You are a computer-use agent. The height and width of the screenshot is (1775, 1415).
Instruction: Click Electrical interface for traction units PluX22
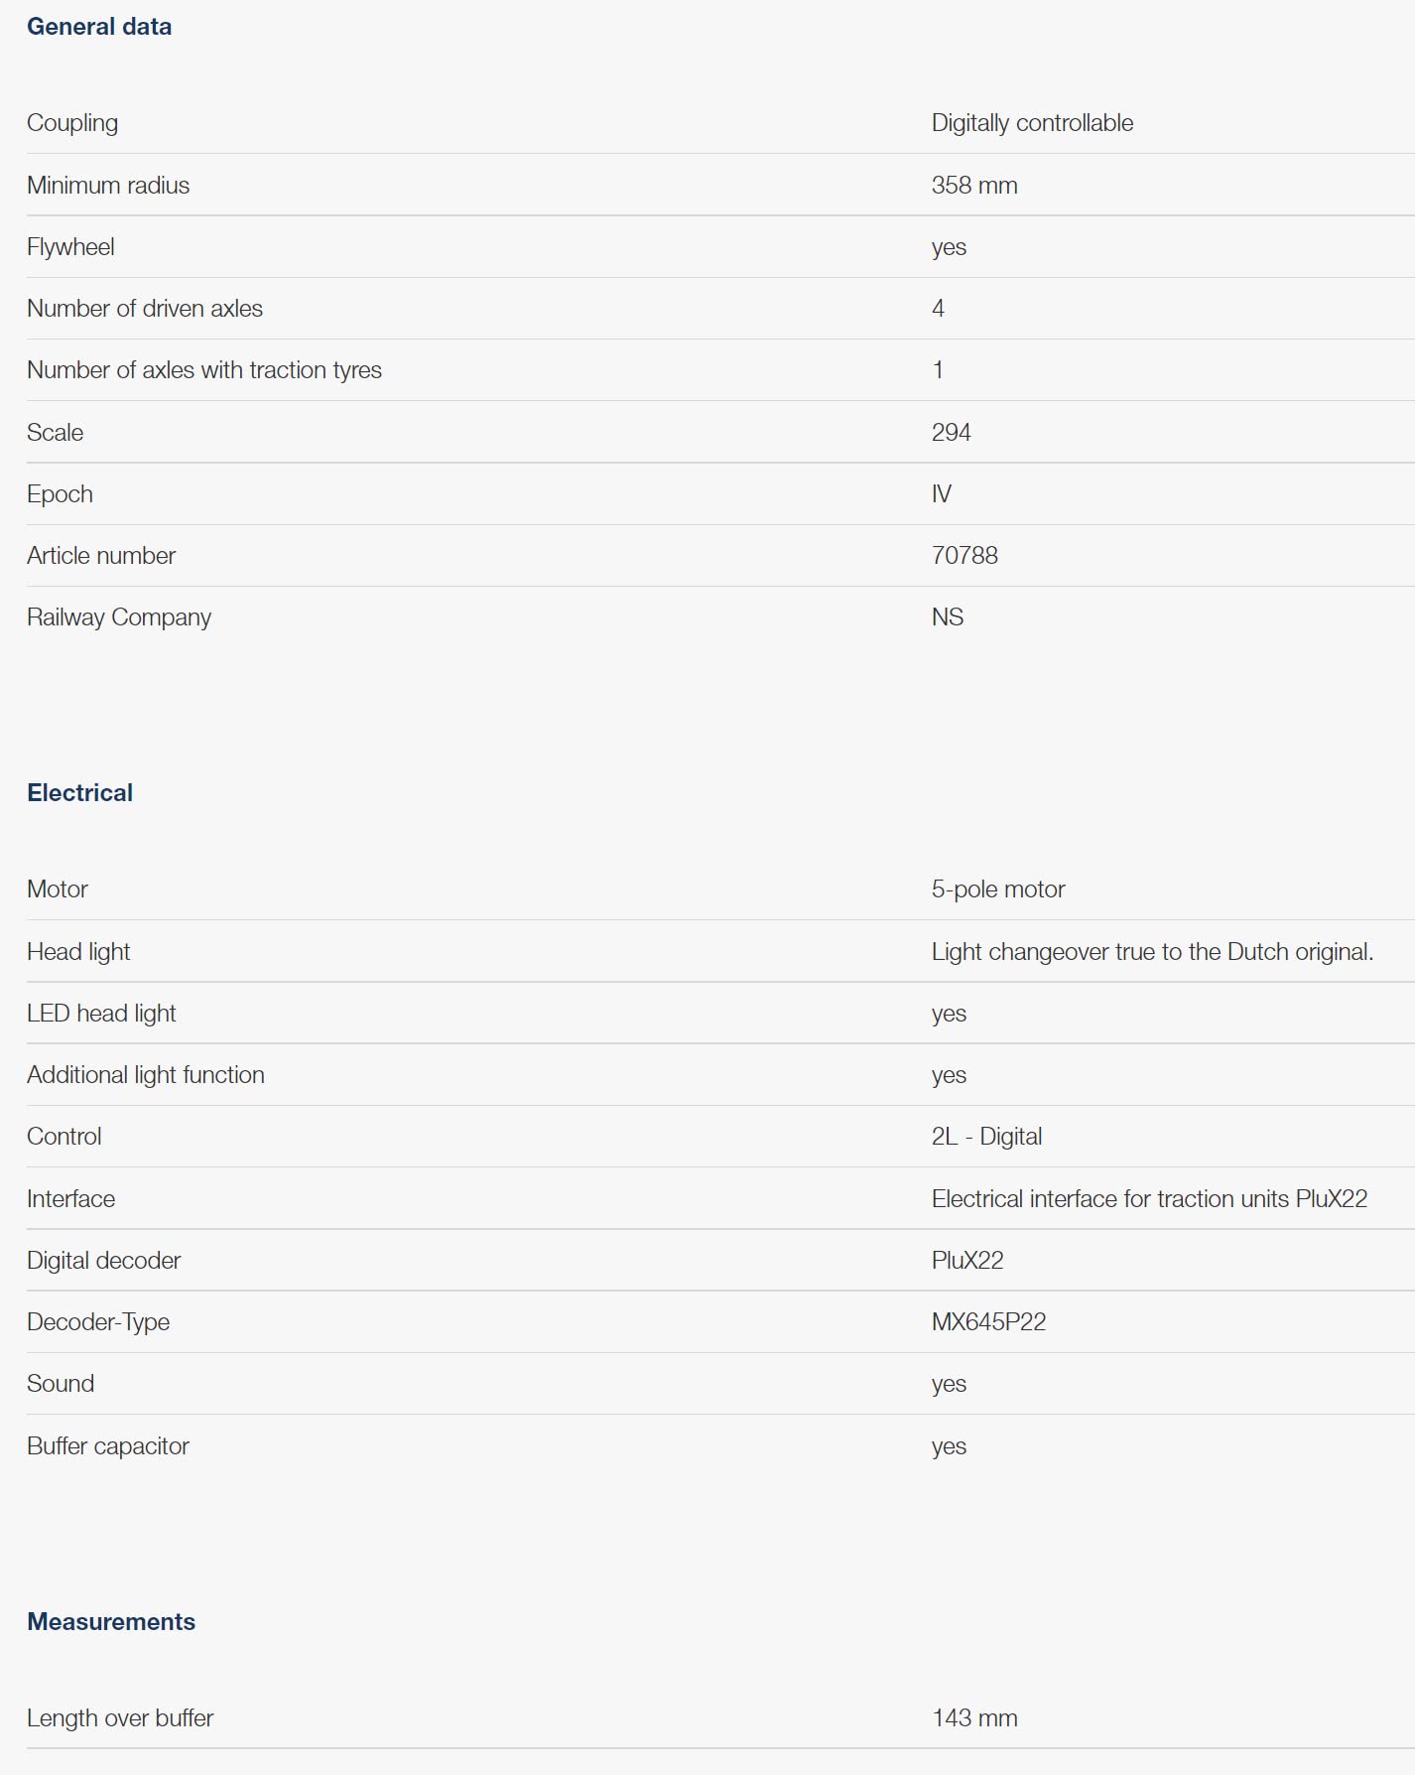1149,1199
